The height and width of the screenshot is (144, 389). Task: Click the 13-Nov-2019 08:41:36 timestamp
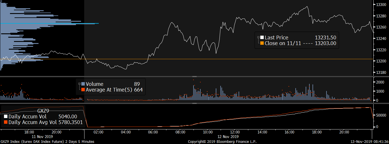tap(370, 141)
